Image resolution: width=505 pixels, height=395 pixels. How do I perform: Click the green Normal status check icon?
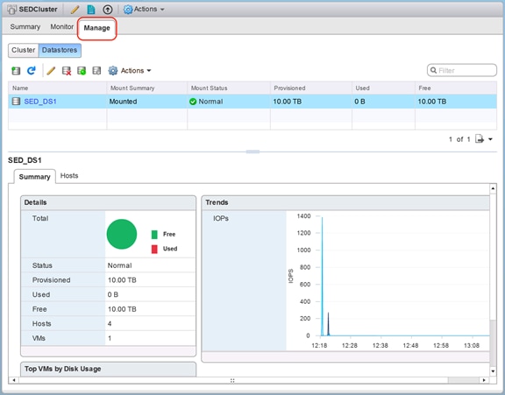click(x=193, y=102)
